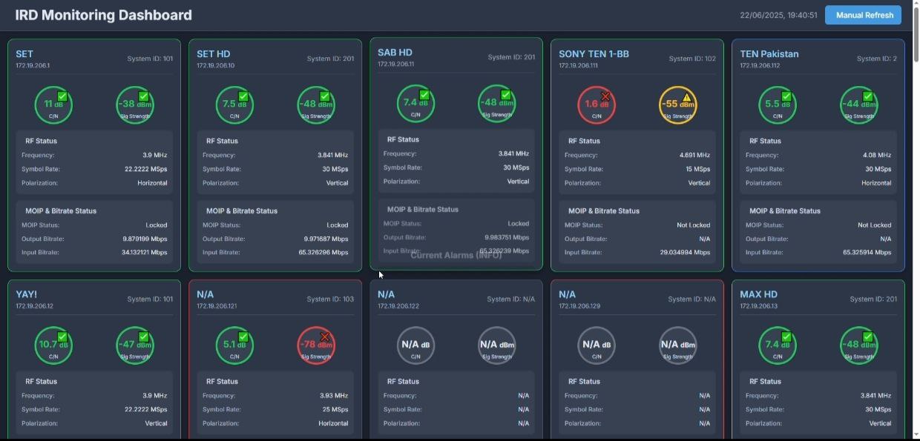Image resolution: width=920 pixels, height=441 pixels.
Task: Click the N/A dB gauge for 172.19.206.122
Action: point(415,345)
